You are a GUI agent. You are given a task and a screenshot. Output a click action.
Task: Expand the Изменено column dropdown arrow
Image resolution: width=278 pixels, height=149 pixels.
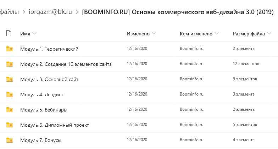tap(154, 33)
